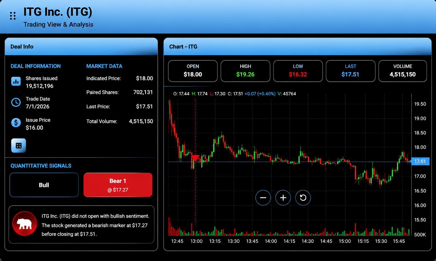The height and width of the screenshot is (261, 436).
Task: Click the HIGH $19.26 stat card
Action: tap(245, 71)
